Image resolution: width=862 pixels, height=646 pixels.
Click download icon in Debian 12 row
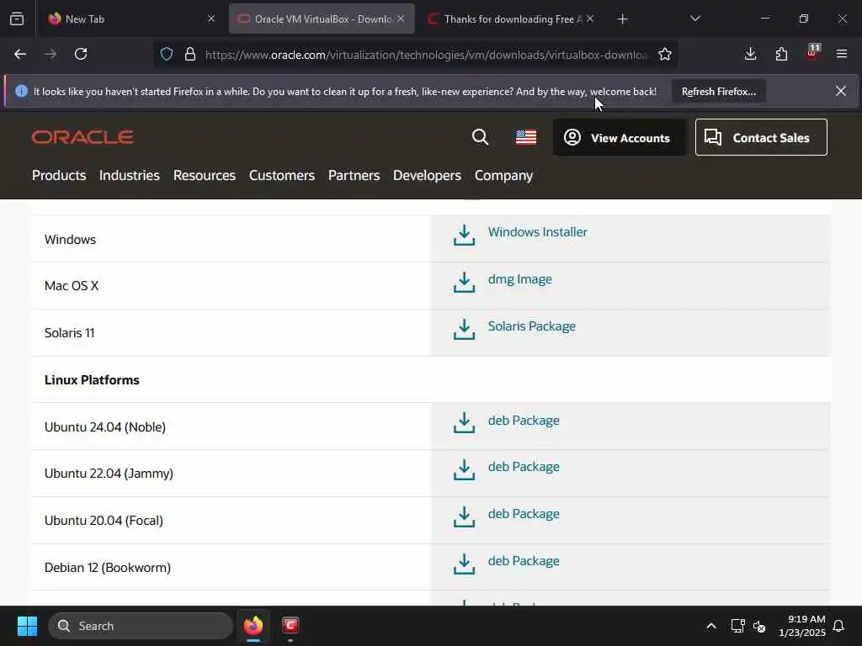coord(464,564)
